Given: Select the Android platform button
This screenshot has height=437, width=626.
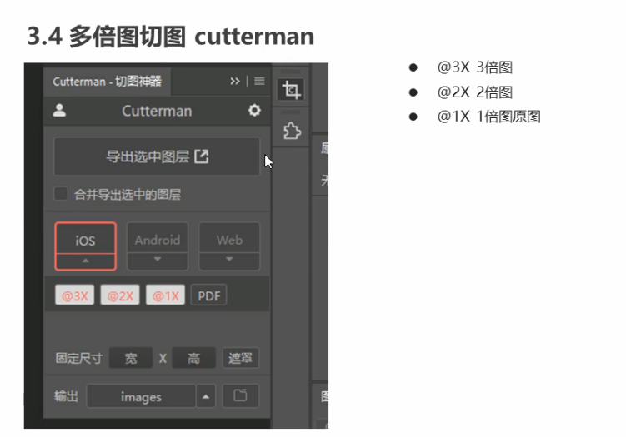Looking at the screenshot, I should click(x=158, y=238).
